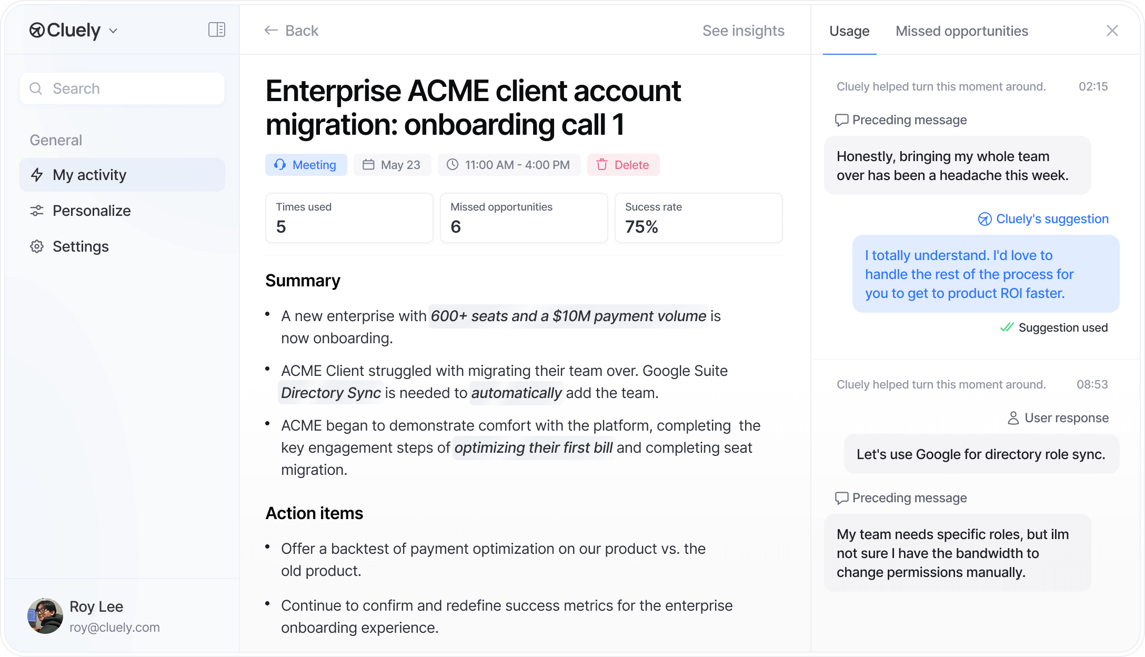Go Back using the arrow icon
Image resolution: width=1145 pixels, height=657 pixels.
271,31
